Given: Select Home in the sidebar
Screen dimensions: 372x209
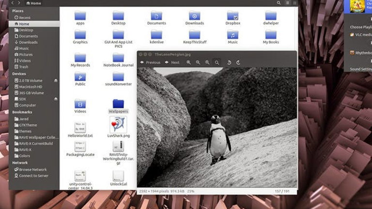Looking at the screenshot, I should pyautogui.click(x=34, y=24).
